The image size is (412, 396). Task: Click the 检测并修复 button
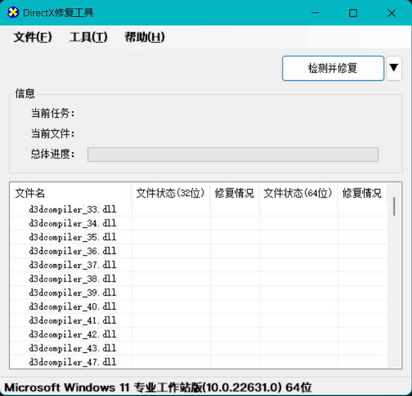(333, 68)
